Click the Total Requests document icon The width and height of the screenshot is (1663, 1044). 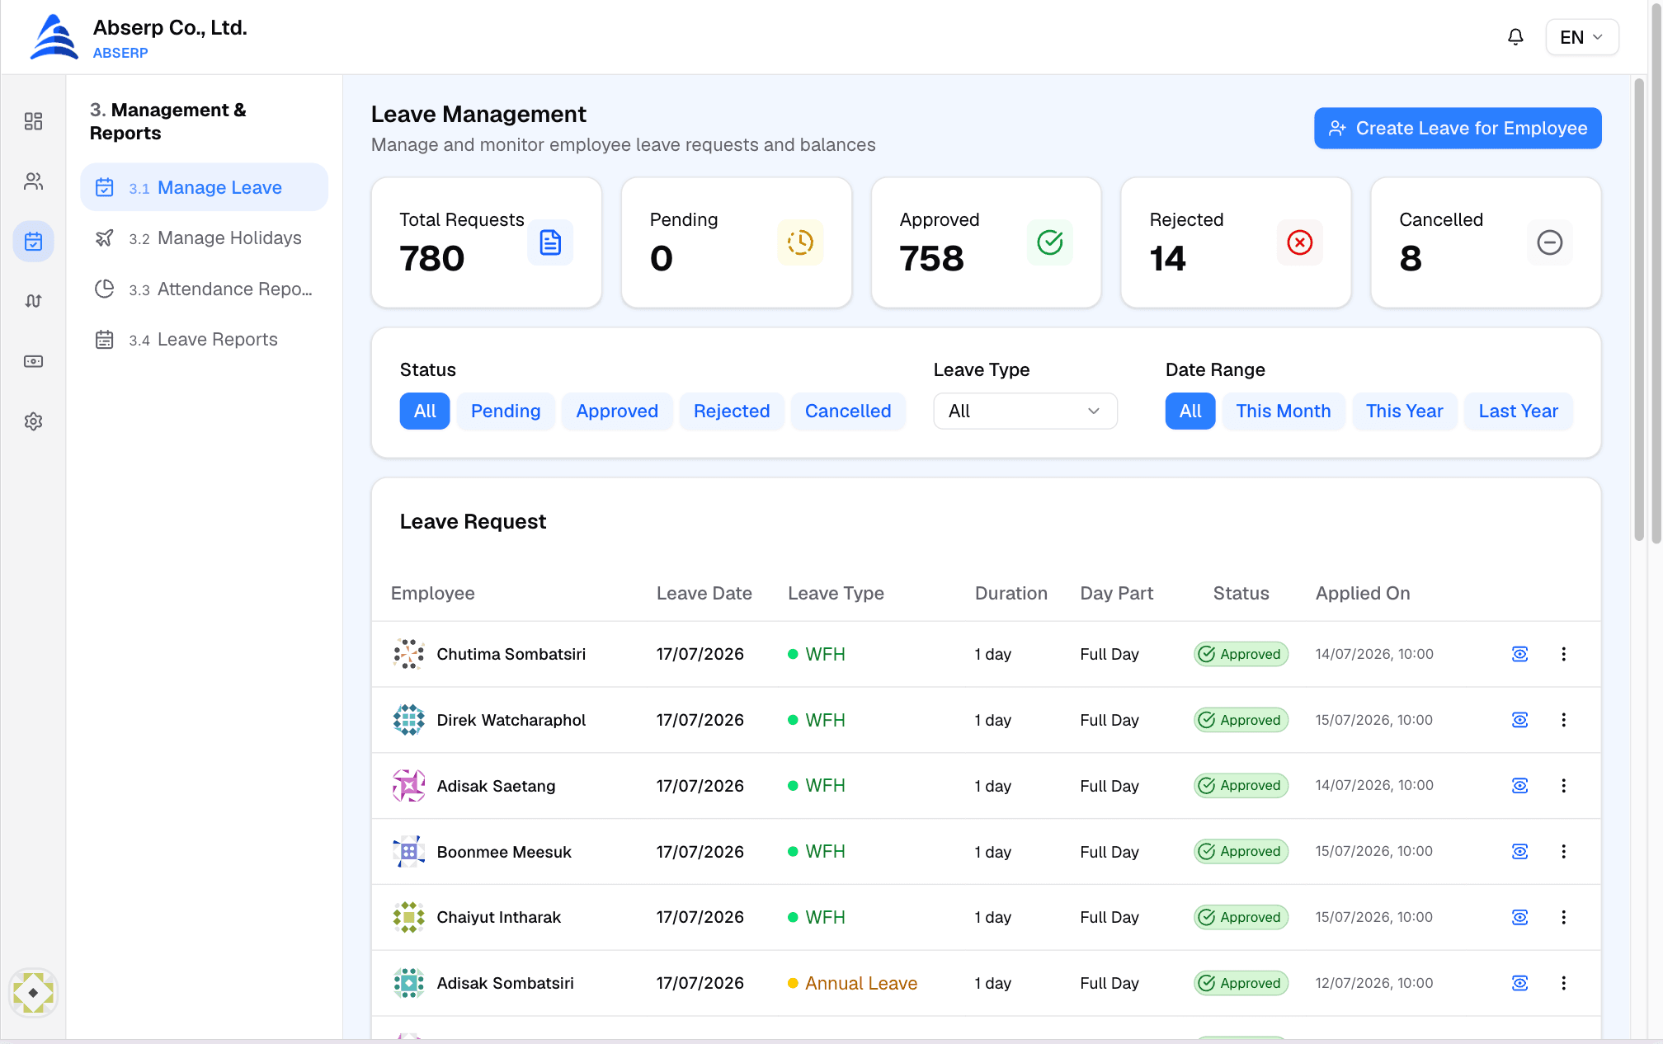[550, 242]
